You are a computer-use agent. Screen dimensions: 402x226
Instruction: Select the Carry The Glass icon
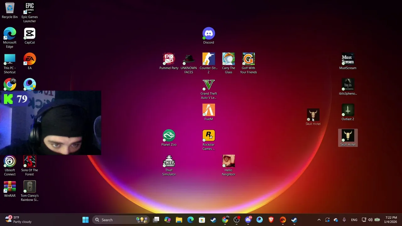tap(229, 63)
